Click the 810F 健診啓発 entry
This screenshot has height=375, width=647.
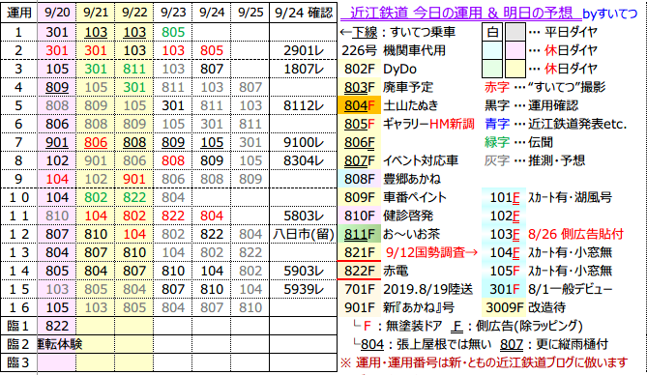(x=388, y=216)
